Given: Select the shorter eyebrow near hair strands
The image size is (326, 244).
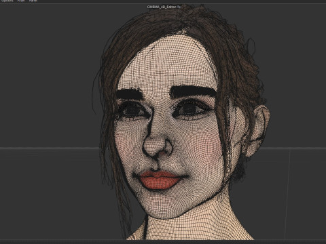Looking at the screenshot, I should [x=130, y=94].
